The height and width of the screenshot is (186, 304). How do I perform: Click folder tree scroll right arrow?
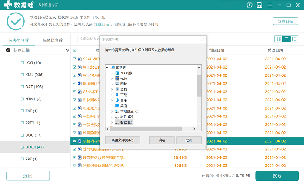pyautogui.click(x=194, y=129)
